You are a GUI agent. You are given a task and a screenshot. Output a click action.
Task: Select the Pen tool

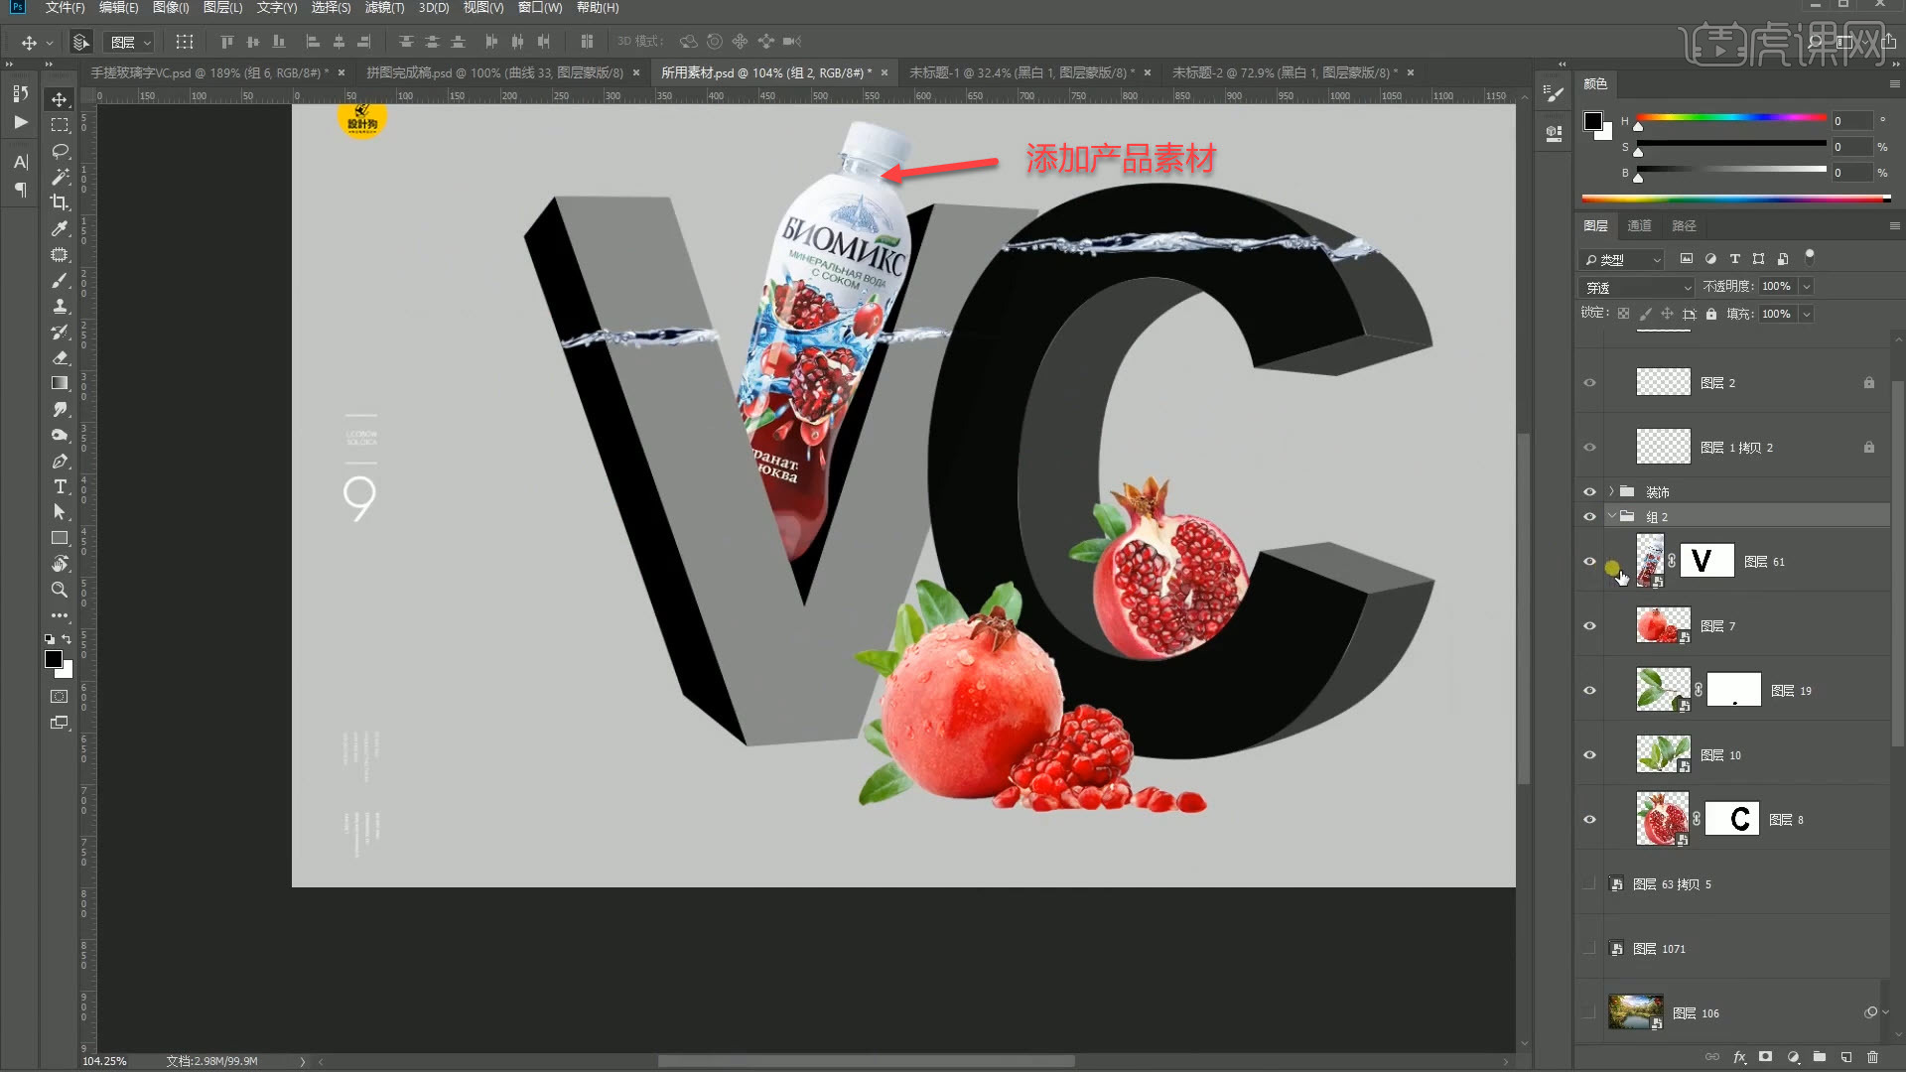click(60, 462)
